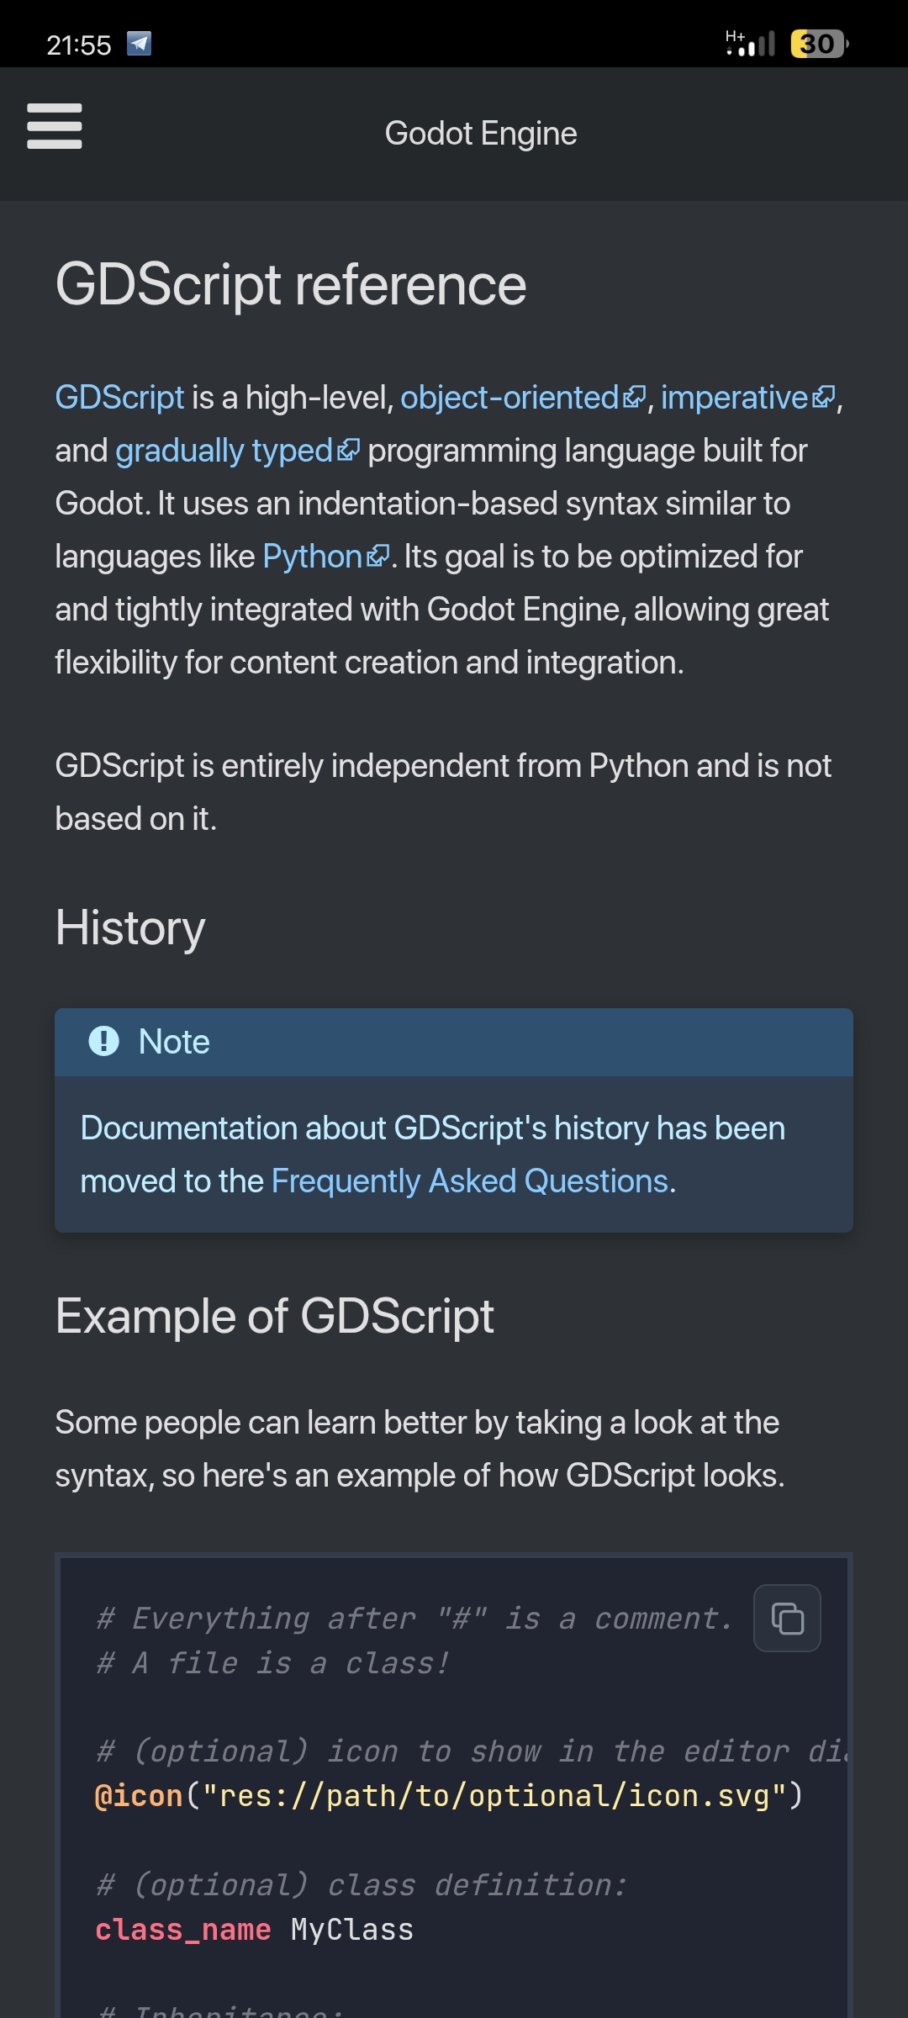This screenshot has width=908, height=2018.
Task: Tap the Godot Engine header title
Action: (481, 134)
